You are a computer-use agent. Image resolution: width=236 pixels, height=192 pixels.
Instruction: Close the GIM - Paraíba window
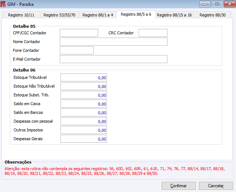tap(229, 4)
